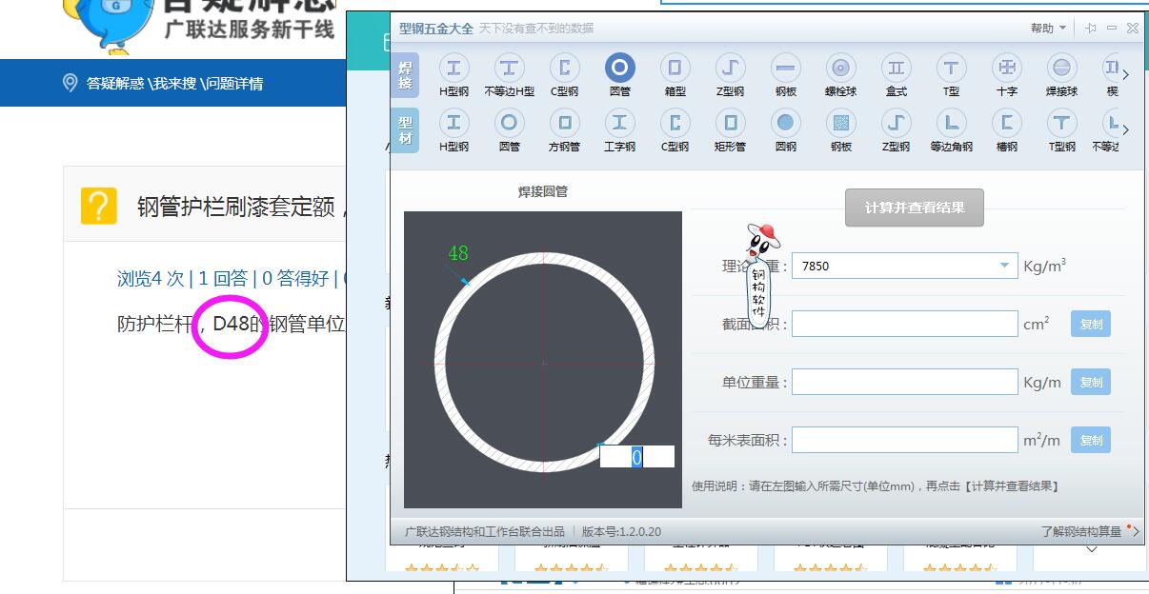Select 矩形管 rectangular tube icon
1149x594 pixels.
(x=731, y=130)
